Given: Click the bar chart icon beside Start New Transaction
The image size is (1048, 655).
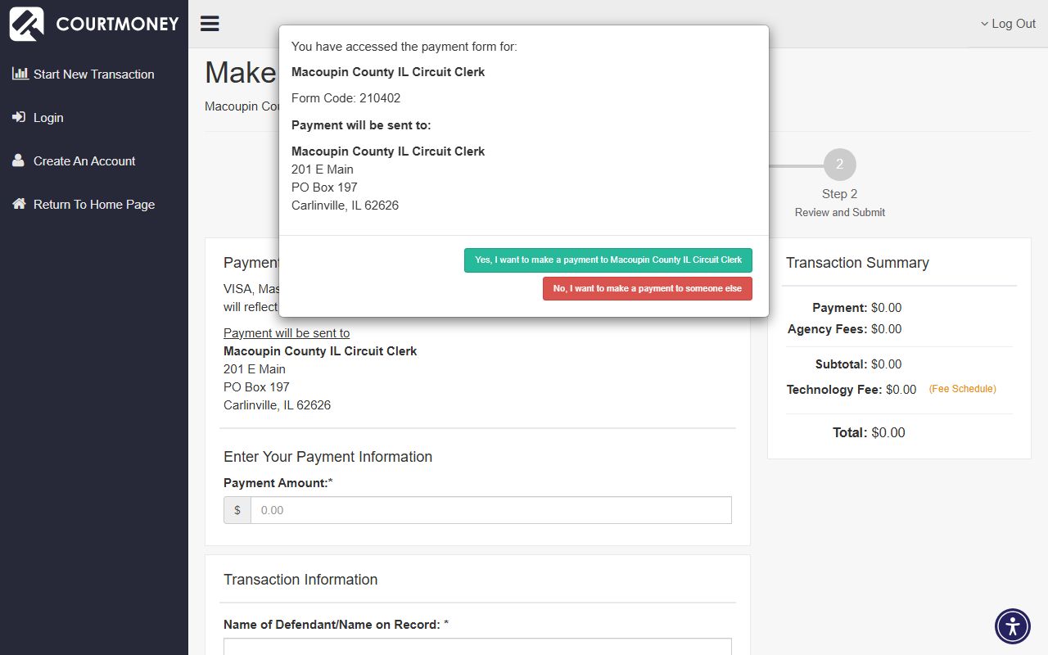Looking at the screenshot, I should click(x=20, y=74).
